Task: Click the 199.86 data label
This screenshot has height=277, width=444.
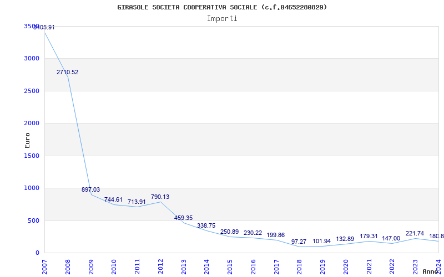Action: coord(275,235)
